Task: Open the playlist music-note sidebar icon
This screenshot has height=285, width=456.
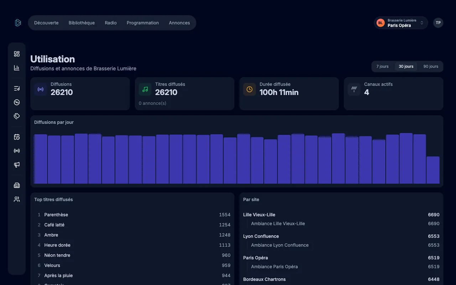Action: click(x=17, y=88)
